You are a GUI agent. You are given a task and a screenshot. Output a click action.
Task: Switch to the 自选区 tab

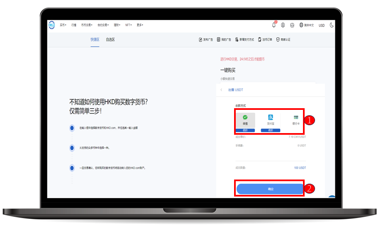tap(110, 40)
